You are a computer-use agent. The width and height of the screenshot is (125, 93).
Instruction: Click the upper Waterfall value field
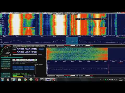(73, 45)
